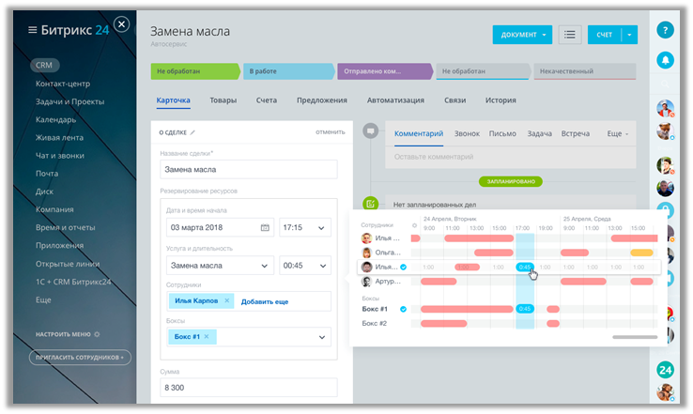Switch to the Предложения tab

322,100
